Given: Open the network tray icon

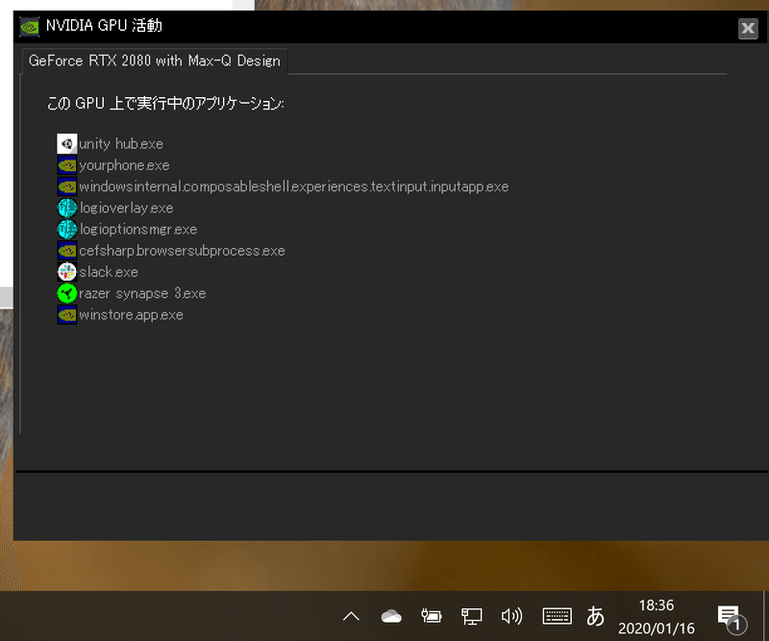Looking at the screenshot, I should pyautogui.click(x=472, y=616).
